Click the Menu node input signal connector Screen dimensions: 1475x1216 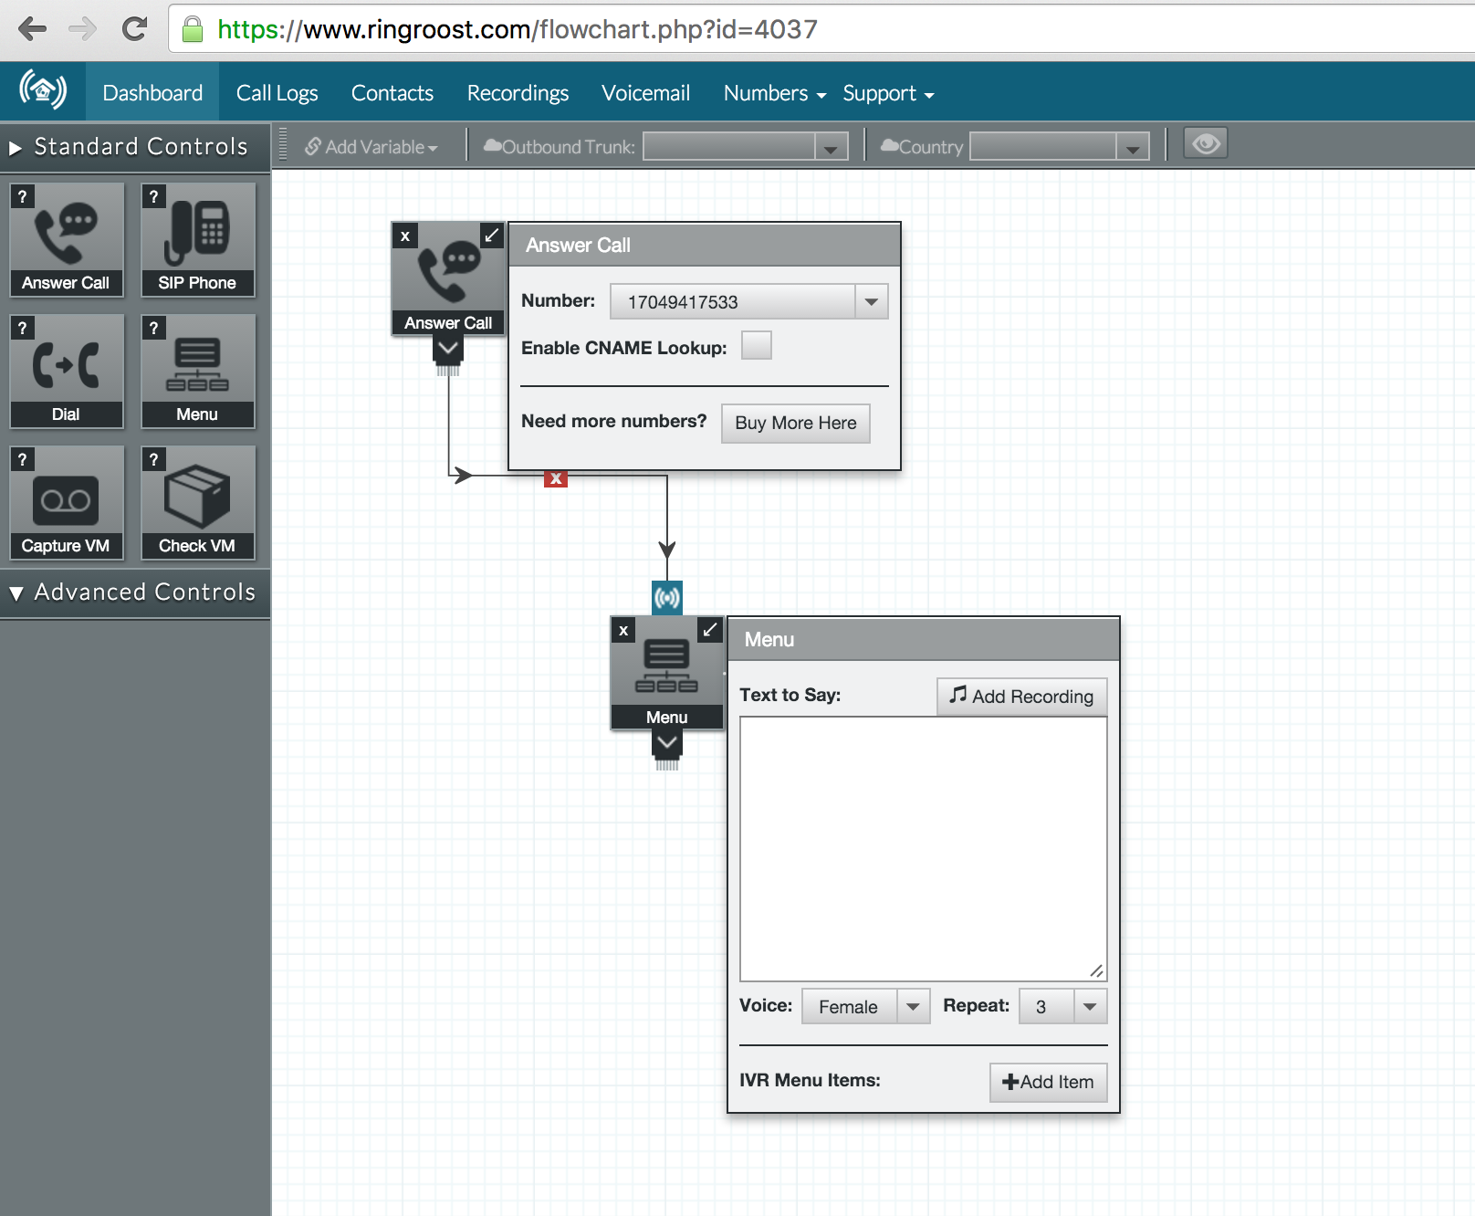(667, 598)
